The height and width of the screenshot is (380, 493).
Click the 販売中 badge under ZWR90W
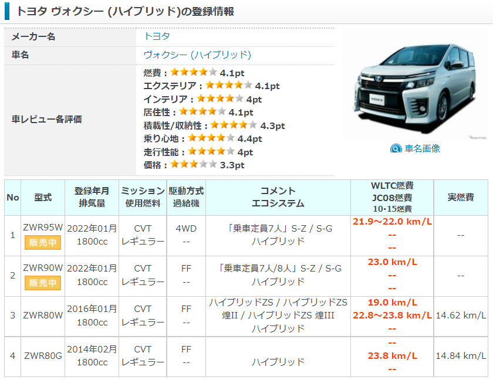point(43,283)
